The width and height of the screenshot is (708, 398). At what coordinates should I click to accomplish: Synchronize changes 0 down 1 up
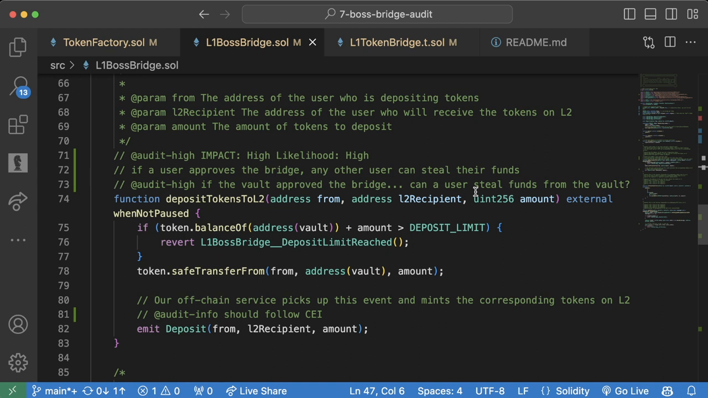pos(103,391)
